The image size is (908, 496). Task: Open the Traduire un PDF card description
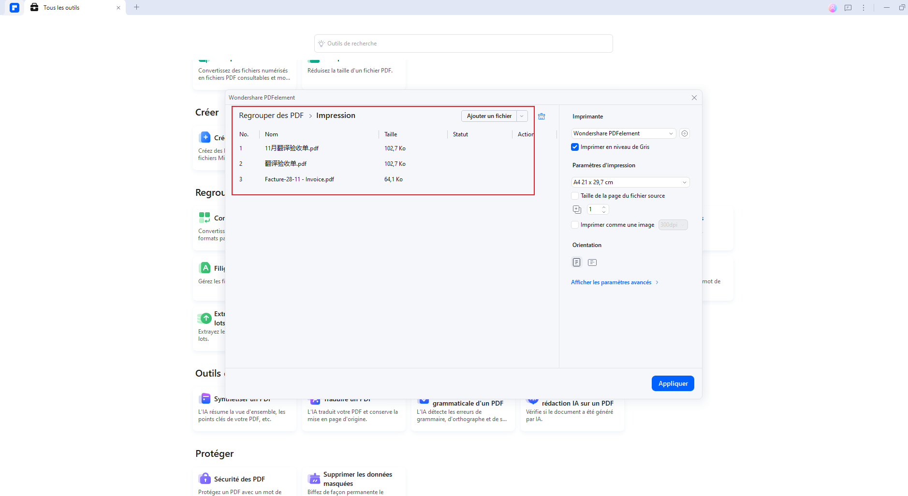pos(352,415)
